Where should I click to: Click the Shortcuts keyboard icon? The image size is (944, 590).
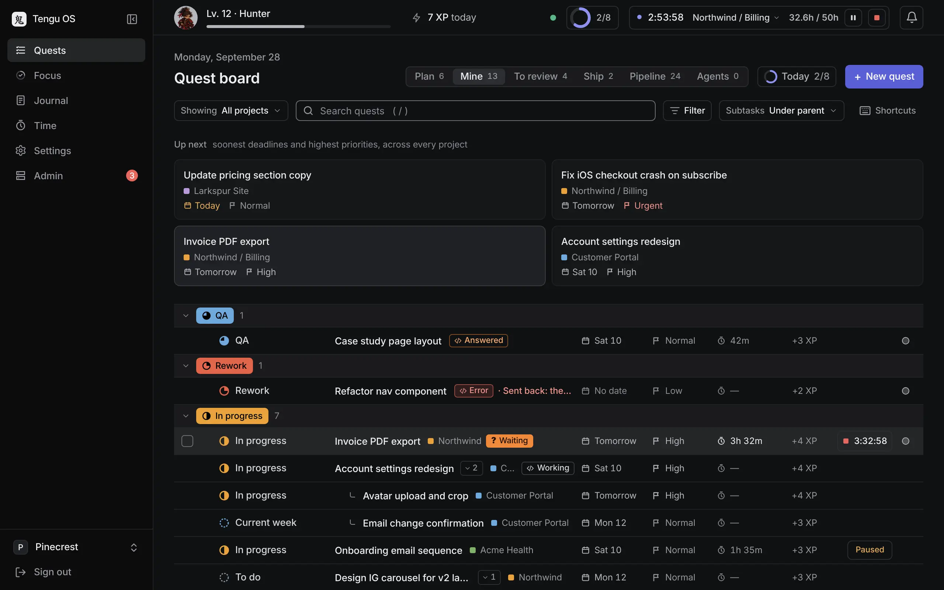(x=865, y=111)
